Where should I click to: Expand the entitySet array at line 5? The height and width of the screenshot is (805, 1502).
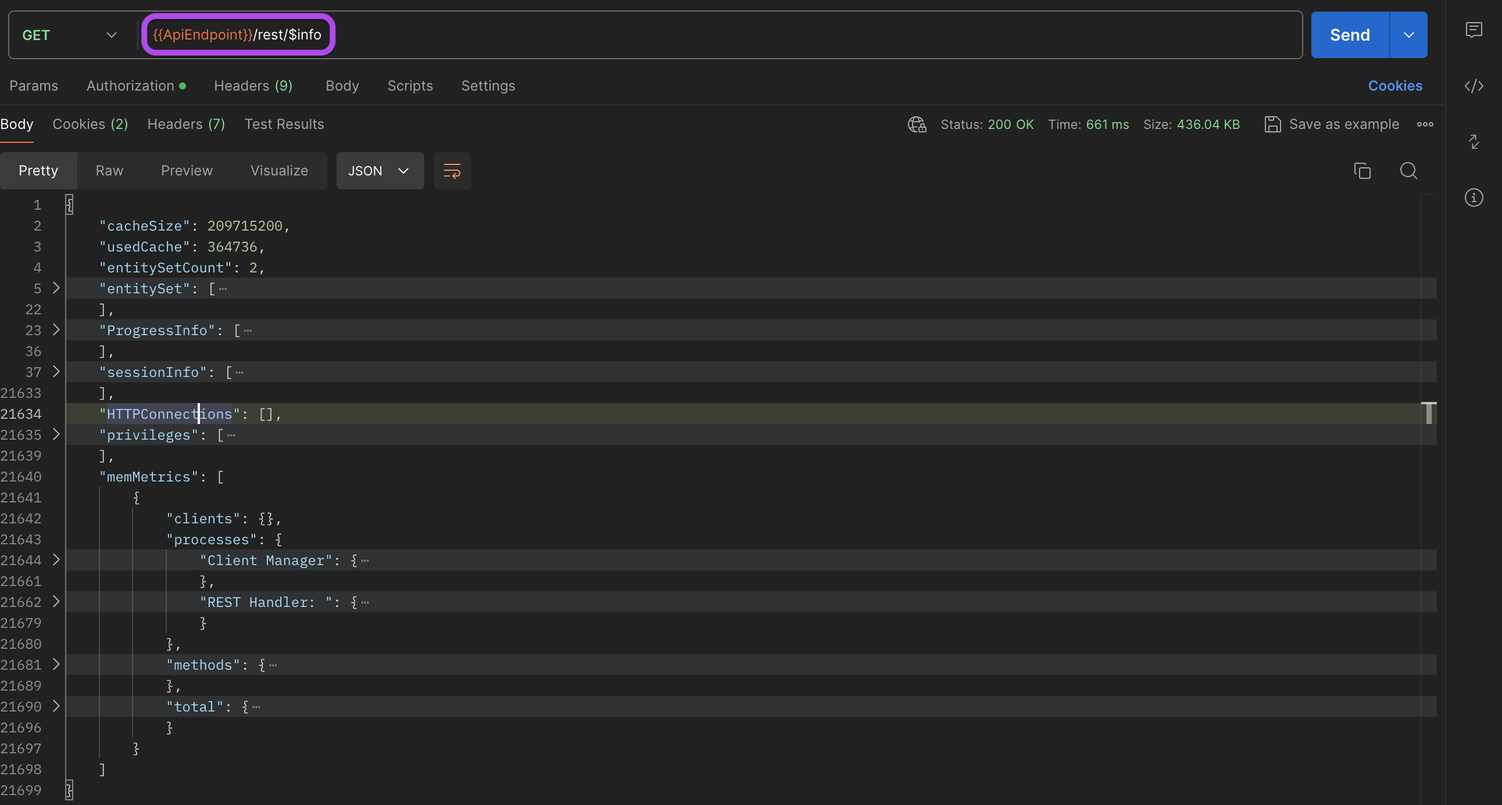pyautogui.click(x=56, y=287)
